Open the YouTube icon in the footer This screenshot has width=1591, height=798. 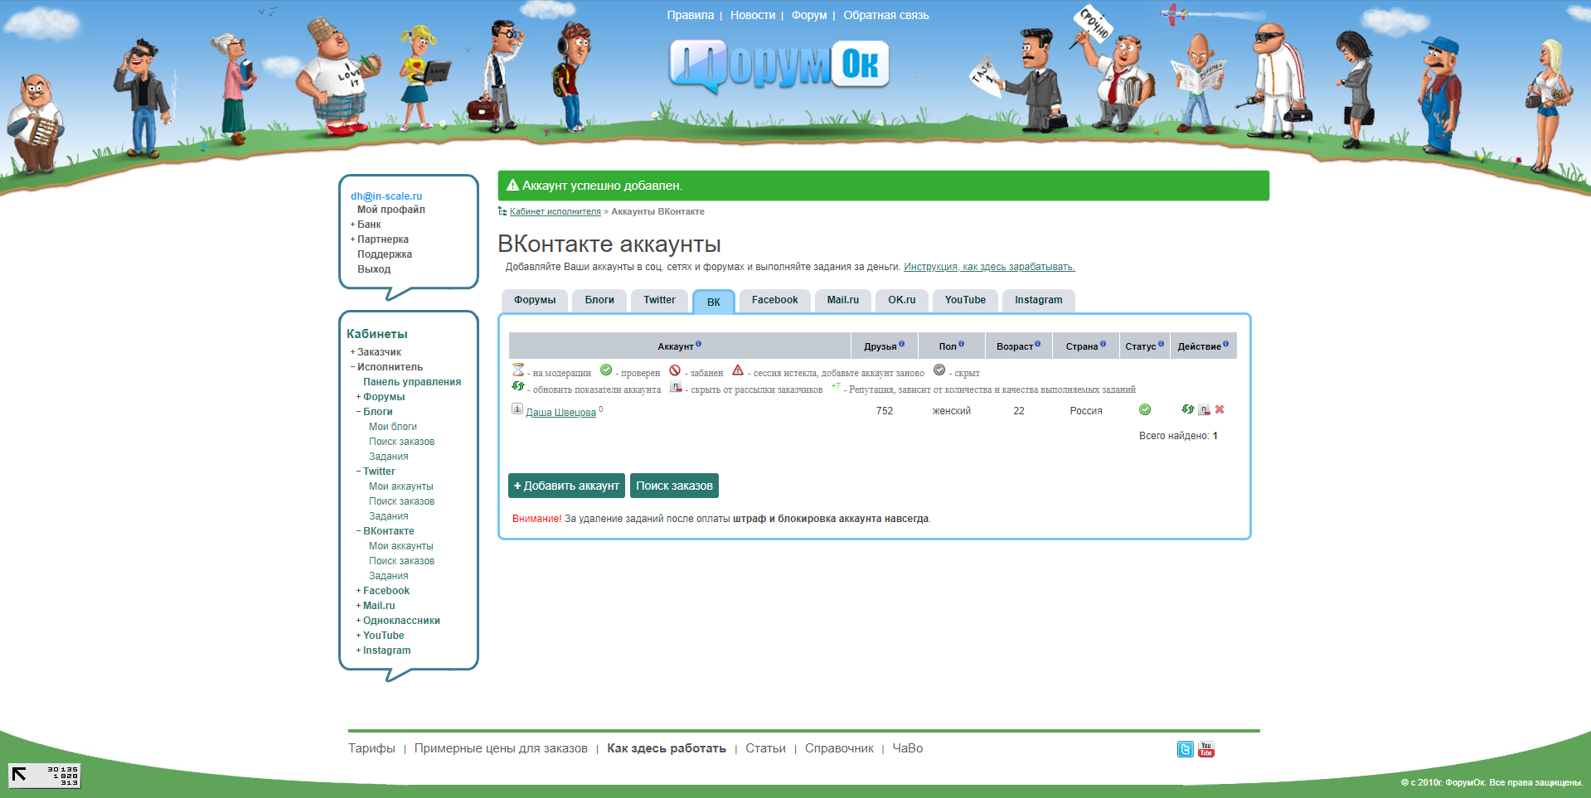pyautogui.click(x=1206, y=749)
